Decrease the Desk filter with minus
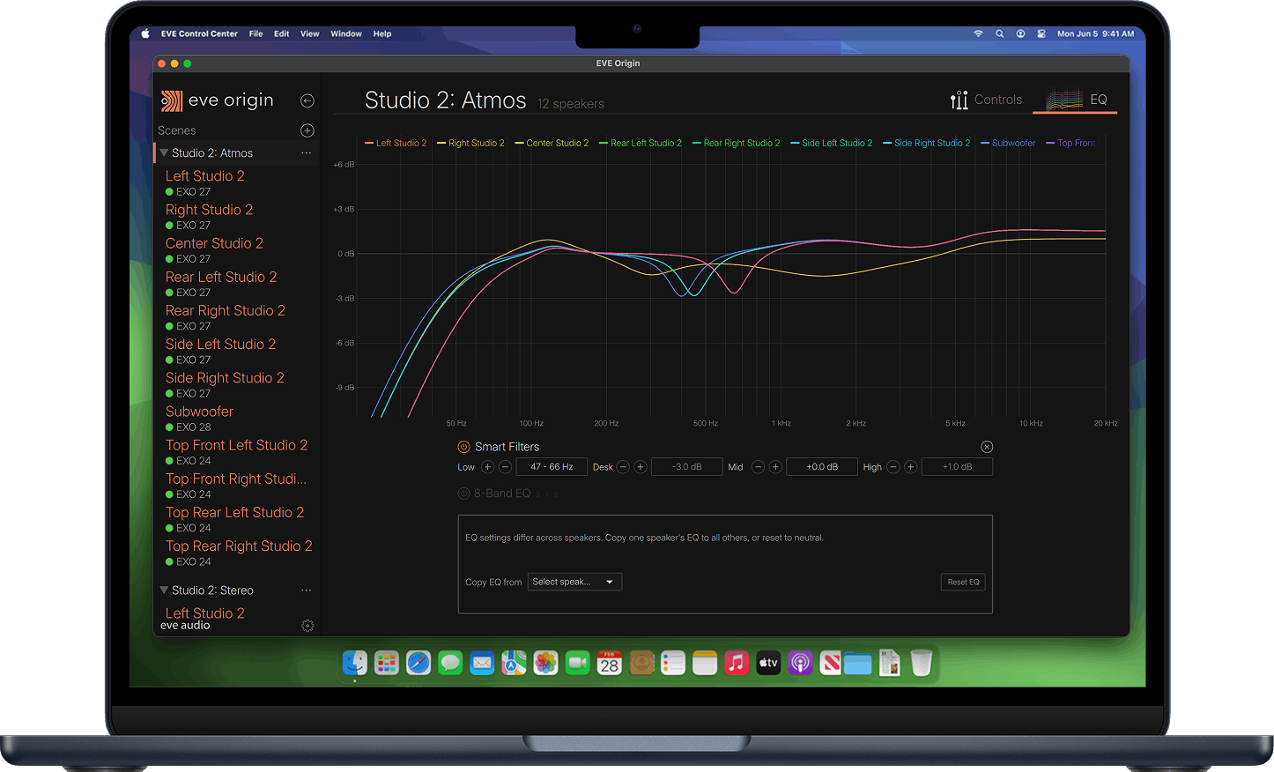The width and height of the screenshot is (1274, 772). tap(623, 467)
